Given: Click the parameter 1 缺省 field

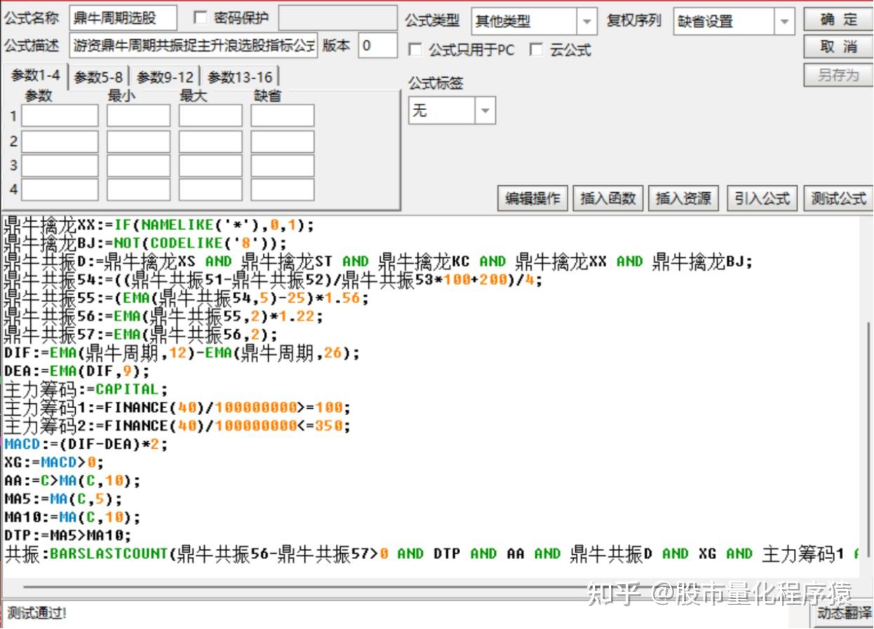Looking at the screenshot, I should 282,116.
